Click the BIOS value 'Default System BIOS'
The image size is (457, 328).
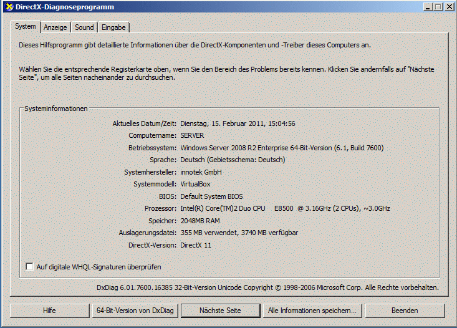pos(211,196)
